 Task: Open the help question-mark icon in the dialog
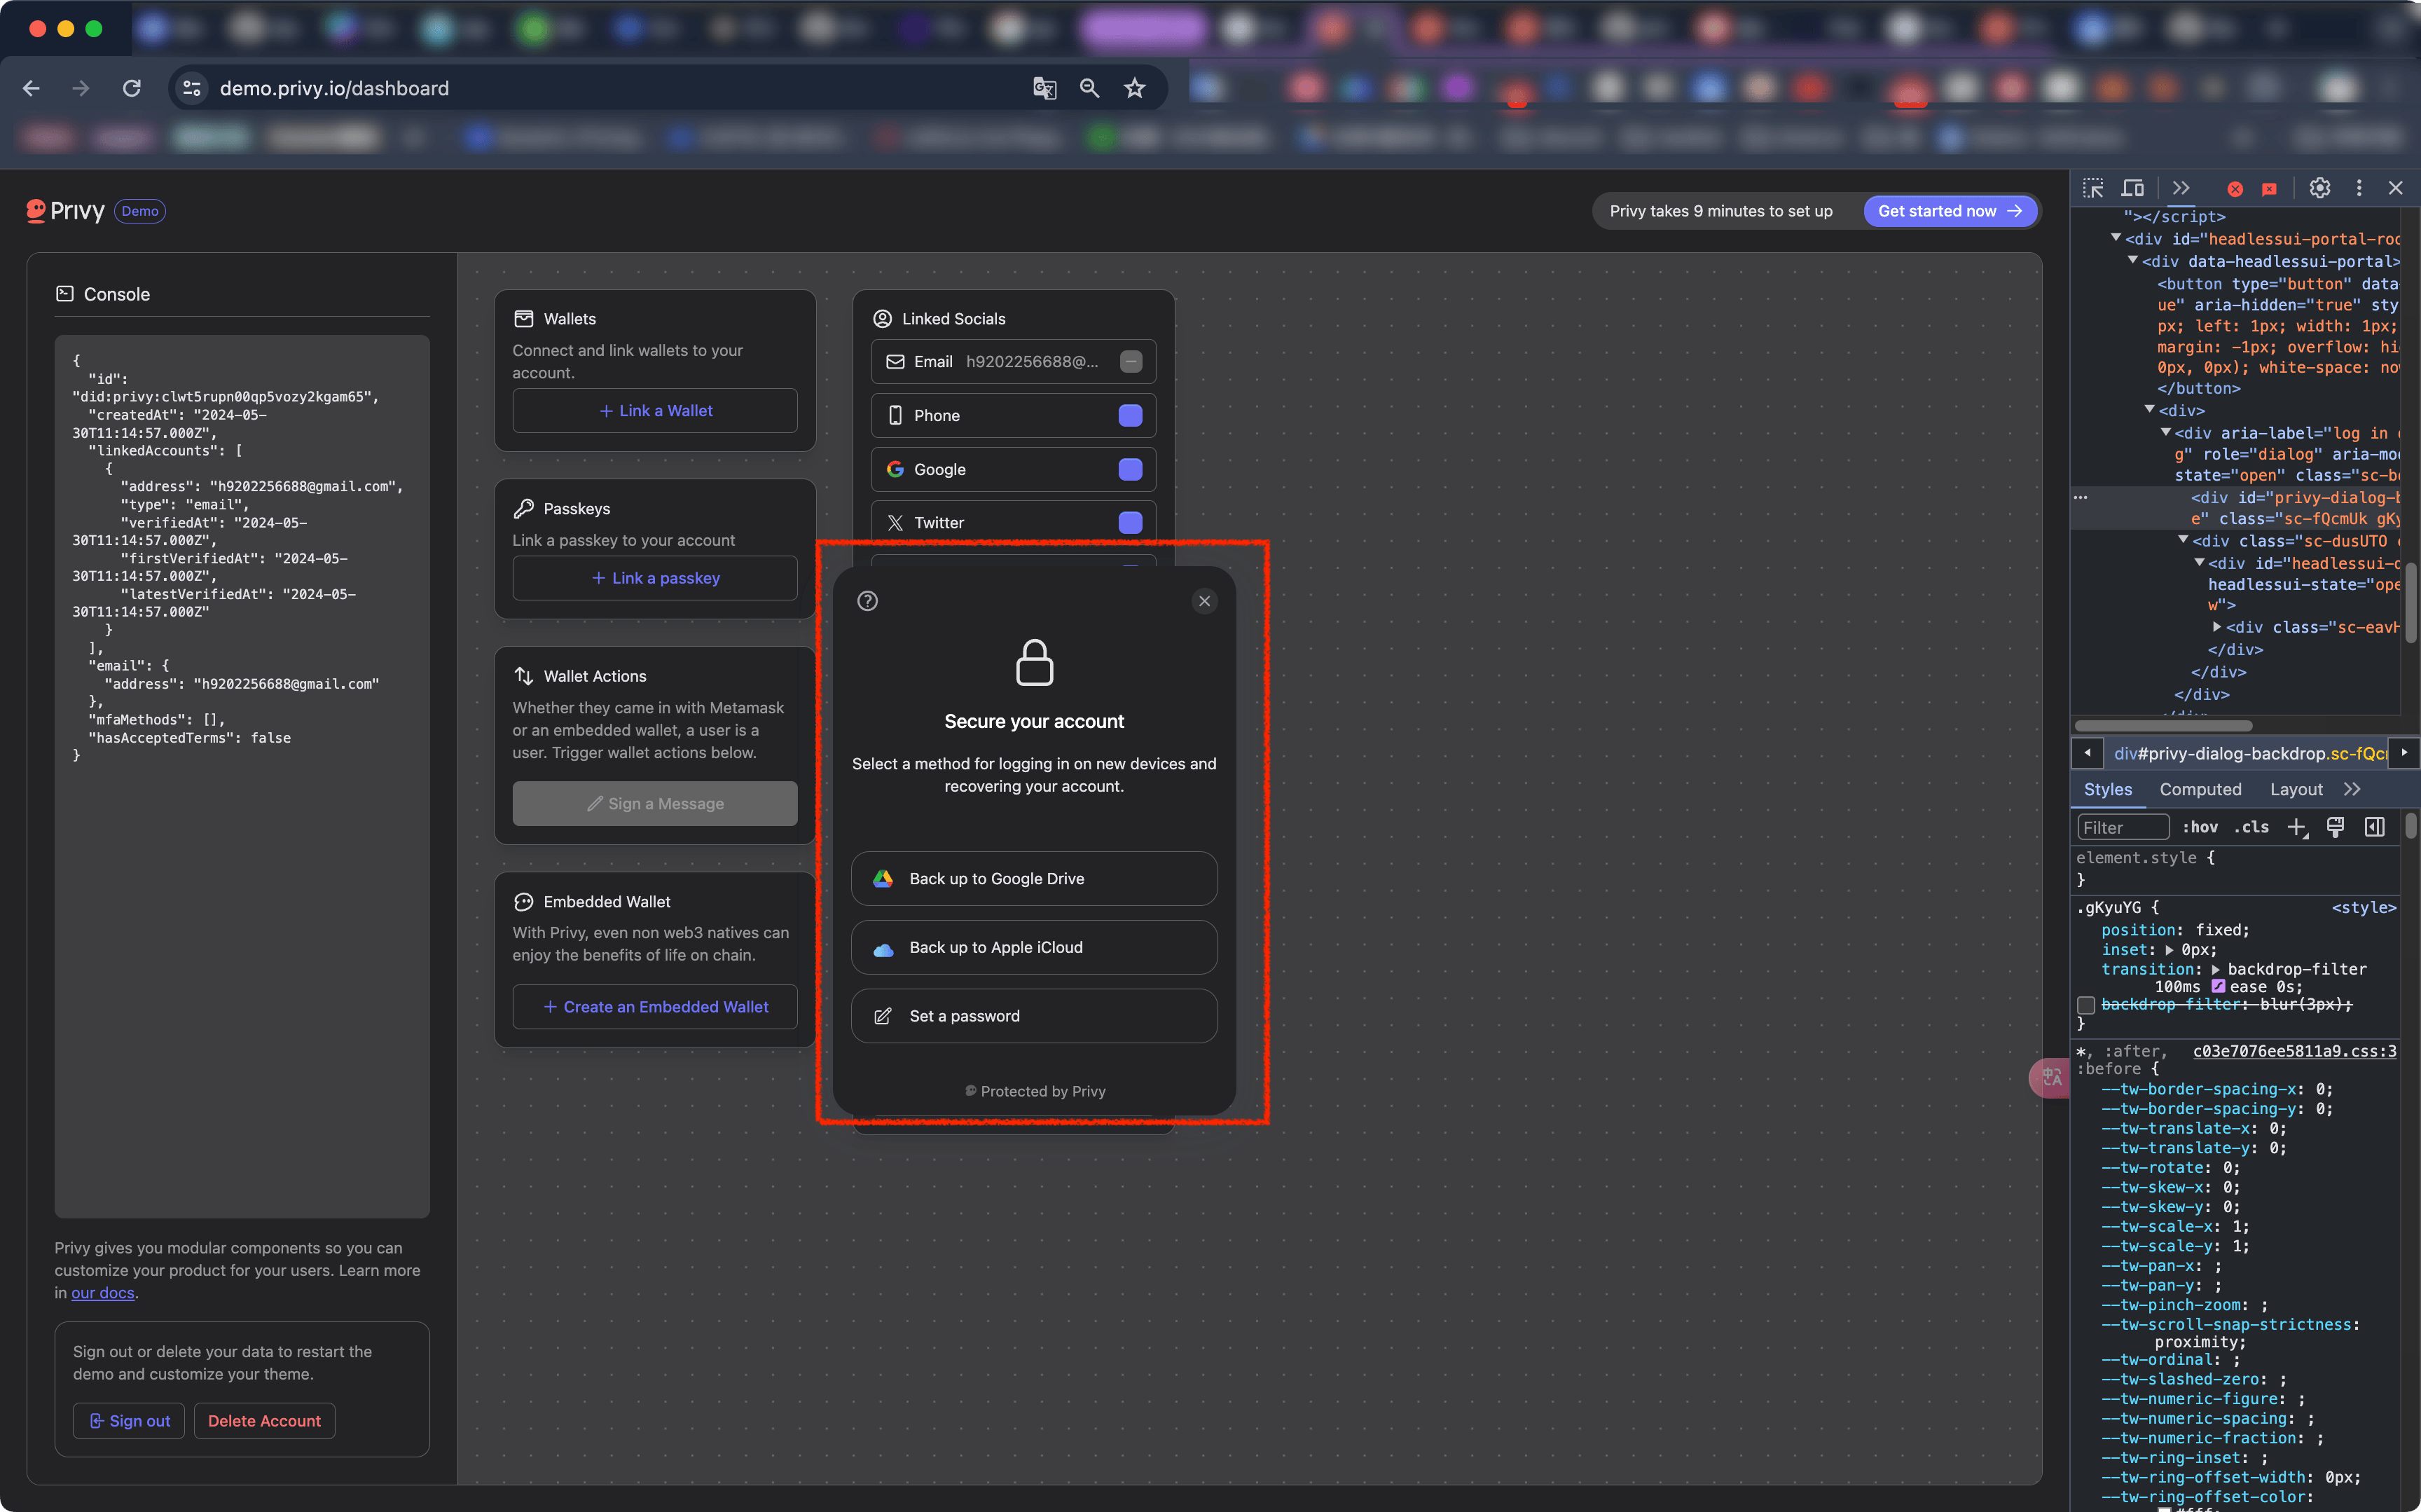coord(868,601)
